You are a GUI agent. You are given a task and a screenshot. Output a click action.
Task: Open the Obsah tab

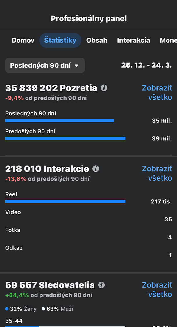tap(97, 40)
